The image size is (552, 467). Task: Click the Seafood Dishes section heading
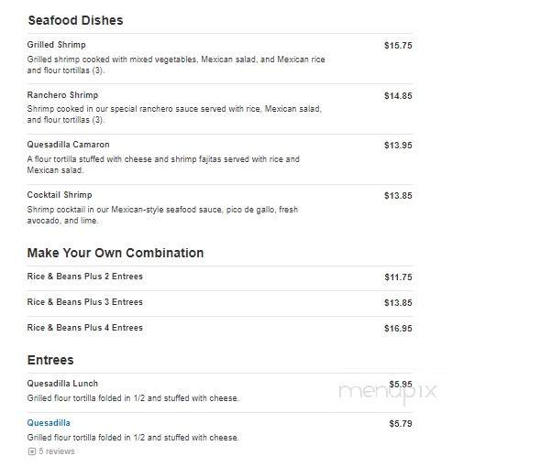click(x=76, y=20)
